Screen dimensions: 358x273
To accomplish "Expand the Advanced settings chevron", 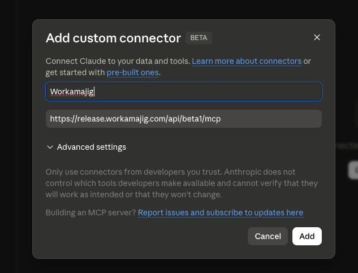I will tap(50, 147).
